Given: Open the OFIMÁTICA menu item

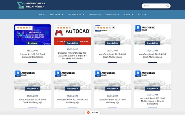Looking at the screenshot, I should click(110, 14).
